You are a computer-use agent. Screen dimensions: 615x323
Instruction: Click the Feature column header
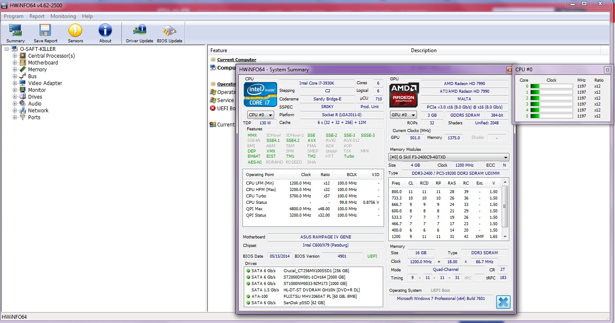308,50
